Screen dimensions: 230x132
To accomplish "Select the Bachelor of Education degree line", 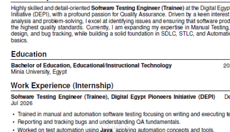I will click(x=91, y=65).
